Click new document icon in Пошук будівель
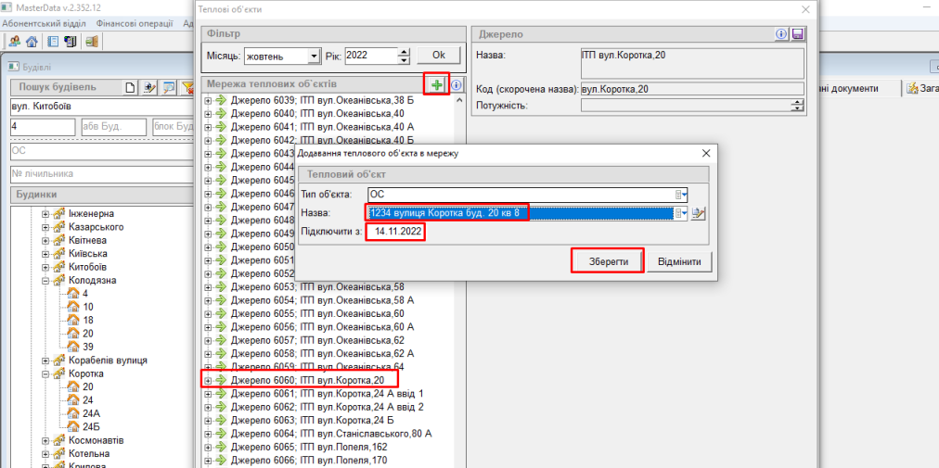The width and height of the screenshot is (939, 468). pyautogui.click(x=131, y=87)
